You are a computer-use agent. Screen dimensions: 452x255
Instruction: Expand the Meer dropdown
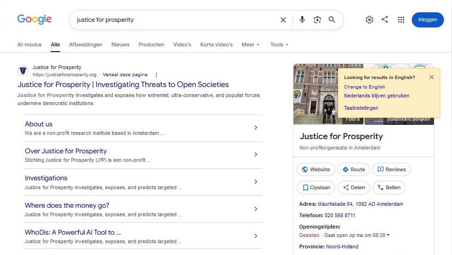250,44
